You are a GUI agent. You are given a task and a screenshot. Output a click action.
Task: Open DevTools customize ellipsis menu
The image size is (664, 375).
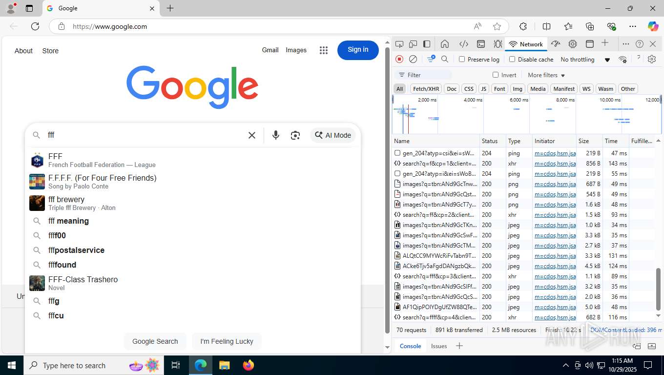[625, 44]
